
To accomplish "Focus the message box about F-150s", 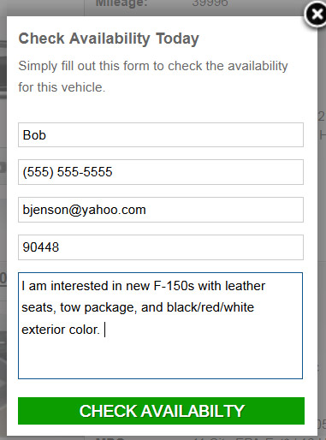I will [160, 325].
